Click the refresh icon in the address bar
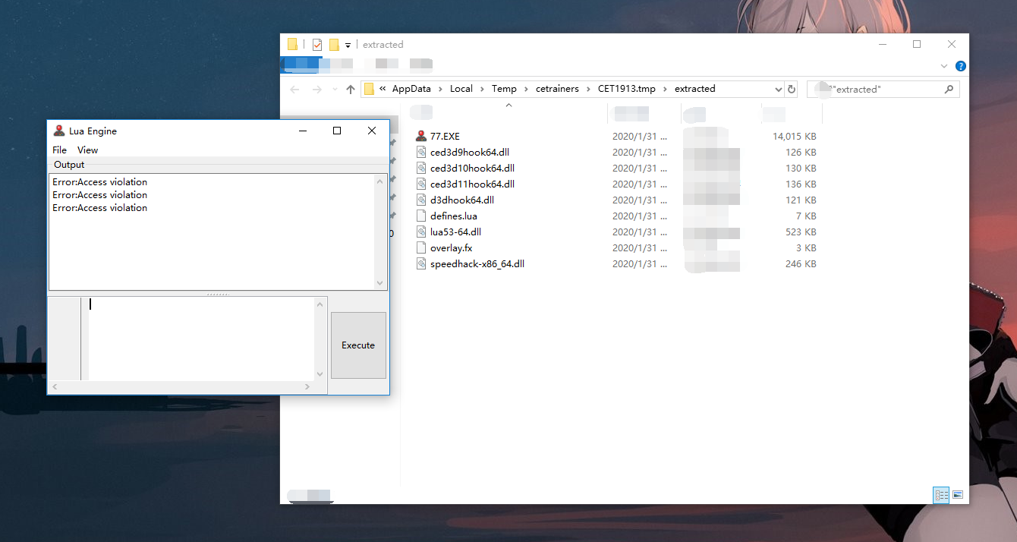Image resolution: width=1017 pixels, height=542 pixels. [x=792, y=89]
